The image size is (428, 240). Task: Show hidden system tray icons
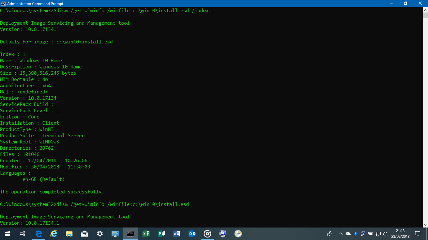click(341, 234)
